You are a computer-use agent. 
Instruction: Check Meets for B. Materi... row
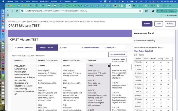[x=154, y=66]
